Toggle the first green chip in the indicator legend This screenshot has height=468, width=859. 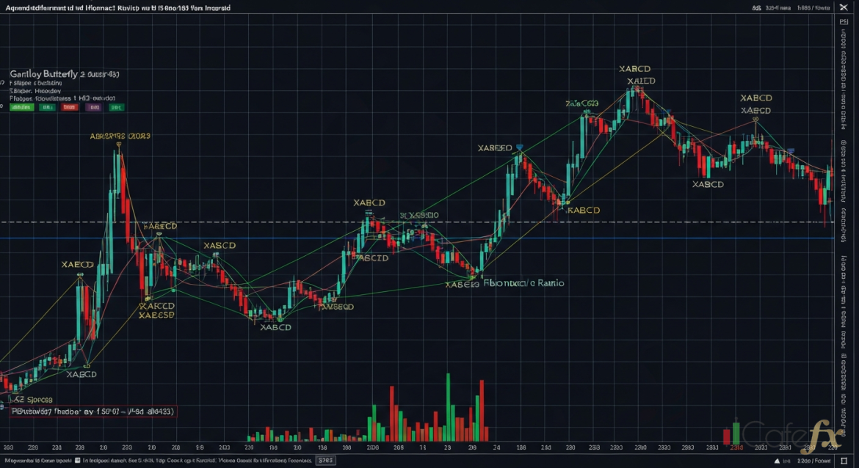tap(21, 106)
